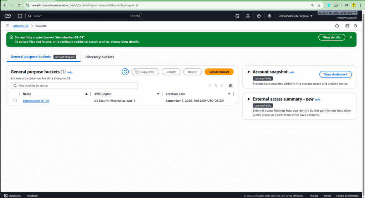Focus the AWS console Search box
The height and width of the screenshot is (198, 365).
[x=84, y=16]
